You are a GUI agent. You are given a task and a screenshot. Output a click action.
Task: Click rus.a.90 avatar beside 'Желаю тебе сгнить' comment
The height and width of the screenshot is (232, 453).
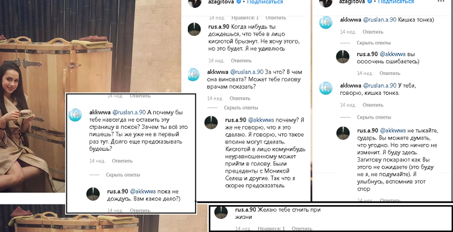tap(221, 213)
